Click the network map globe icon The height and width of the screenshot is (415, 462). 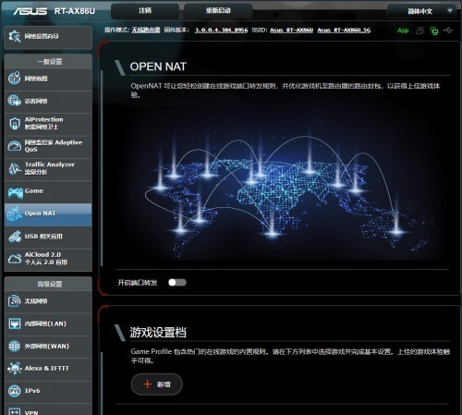point(15,79)
